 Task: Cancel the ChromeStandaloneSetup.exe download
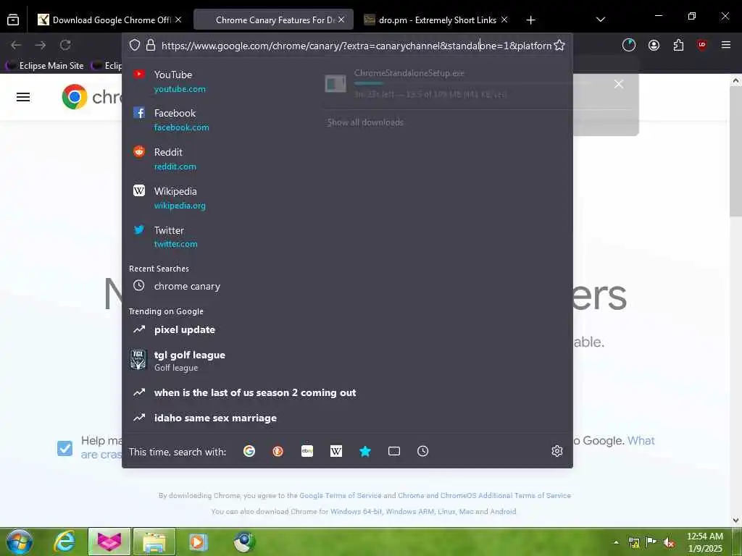[x=619, y=84]
